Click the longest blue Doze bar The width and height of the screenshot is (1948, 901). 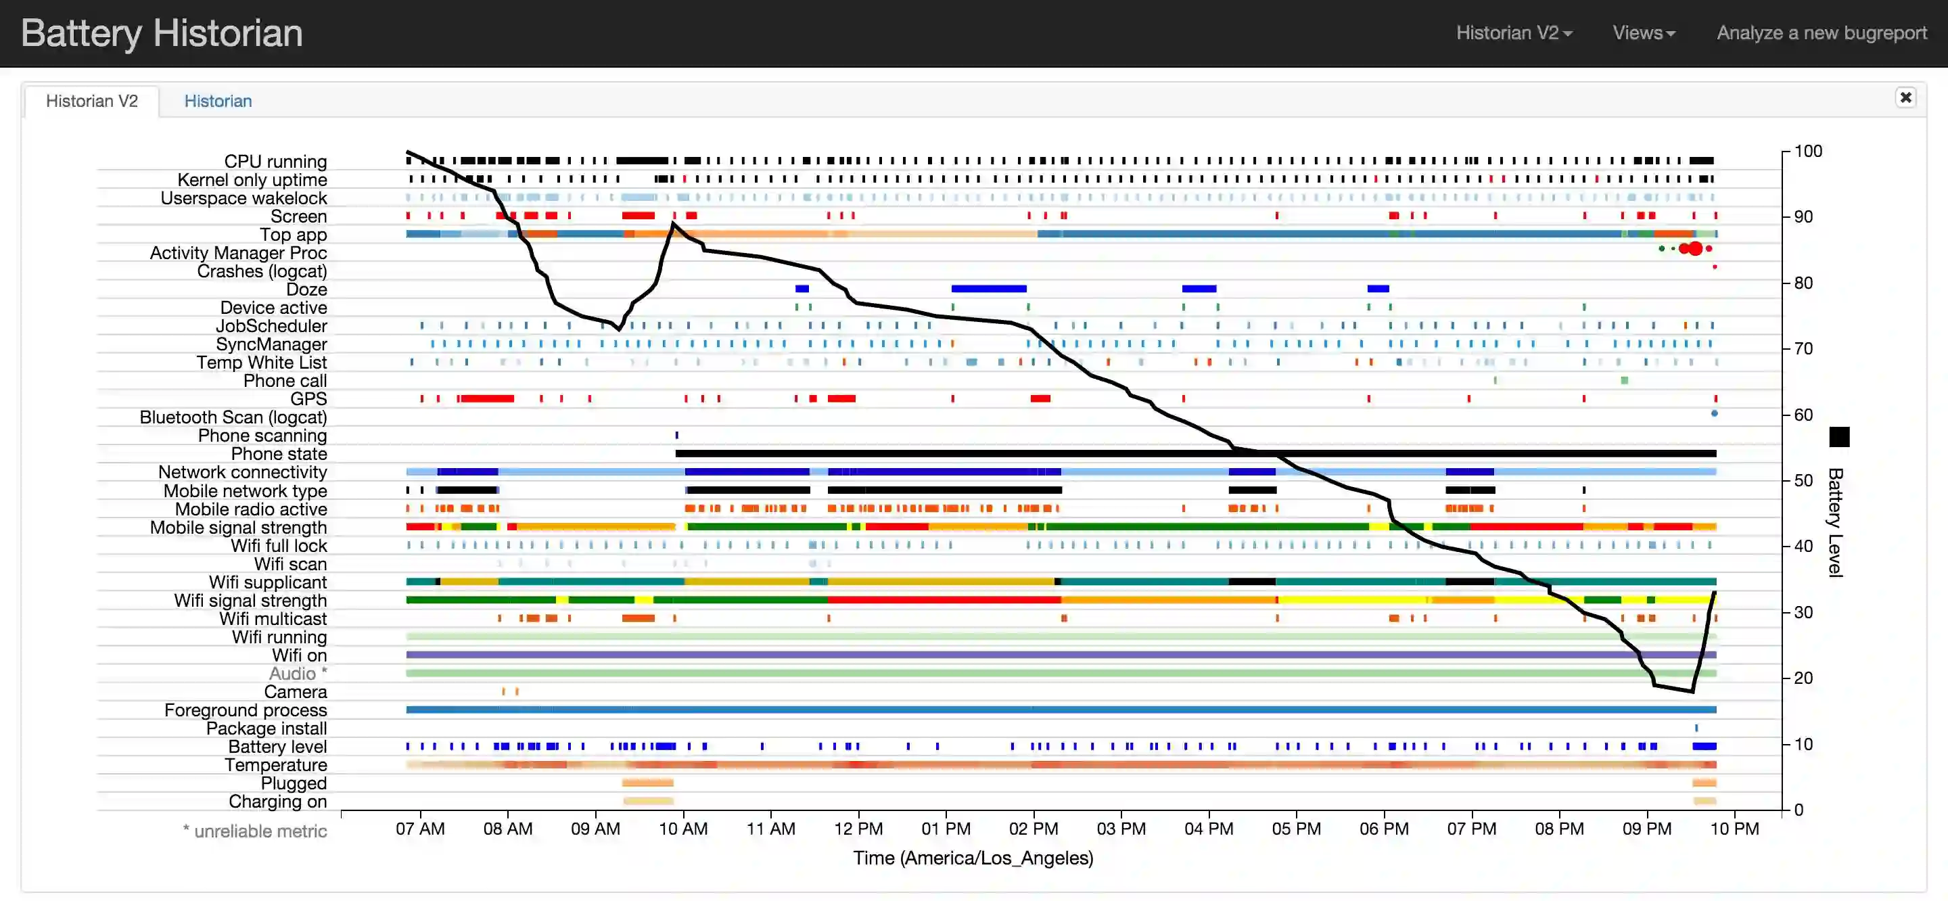(988, 288)
